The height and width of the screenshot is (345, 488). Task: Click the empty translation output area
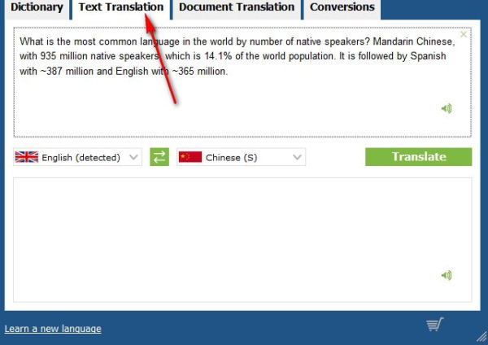228,236
